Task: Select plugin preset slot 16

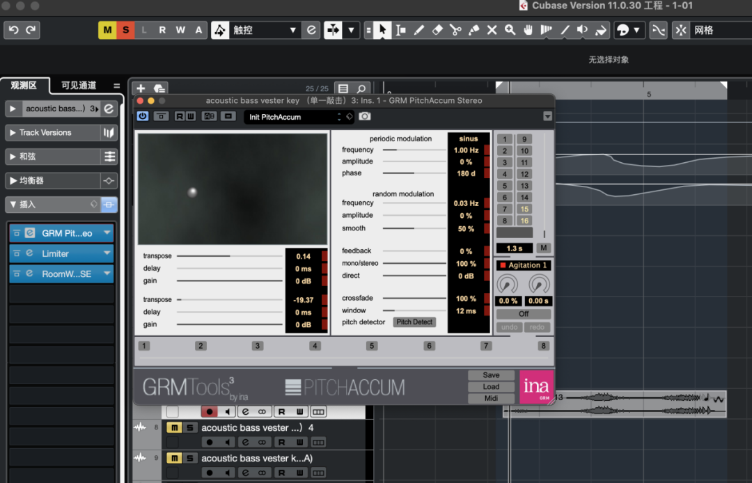Action: point(524,221)
